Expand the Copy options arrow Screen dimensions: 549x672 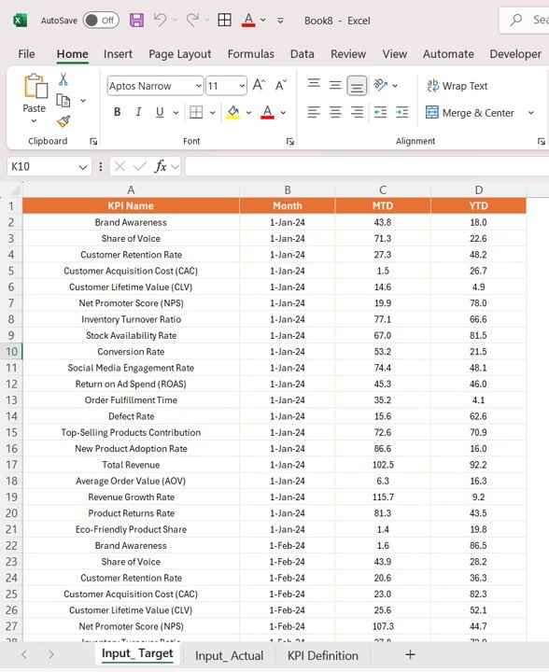tap(83, 101)
